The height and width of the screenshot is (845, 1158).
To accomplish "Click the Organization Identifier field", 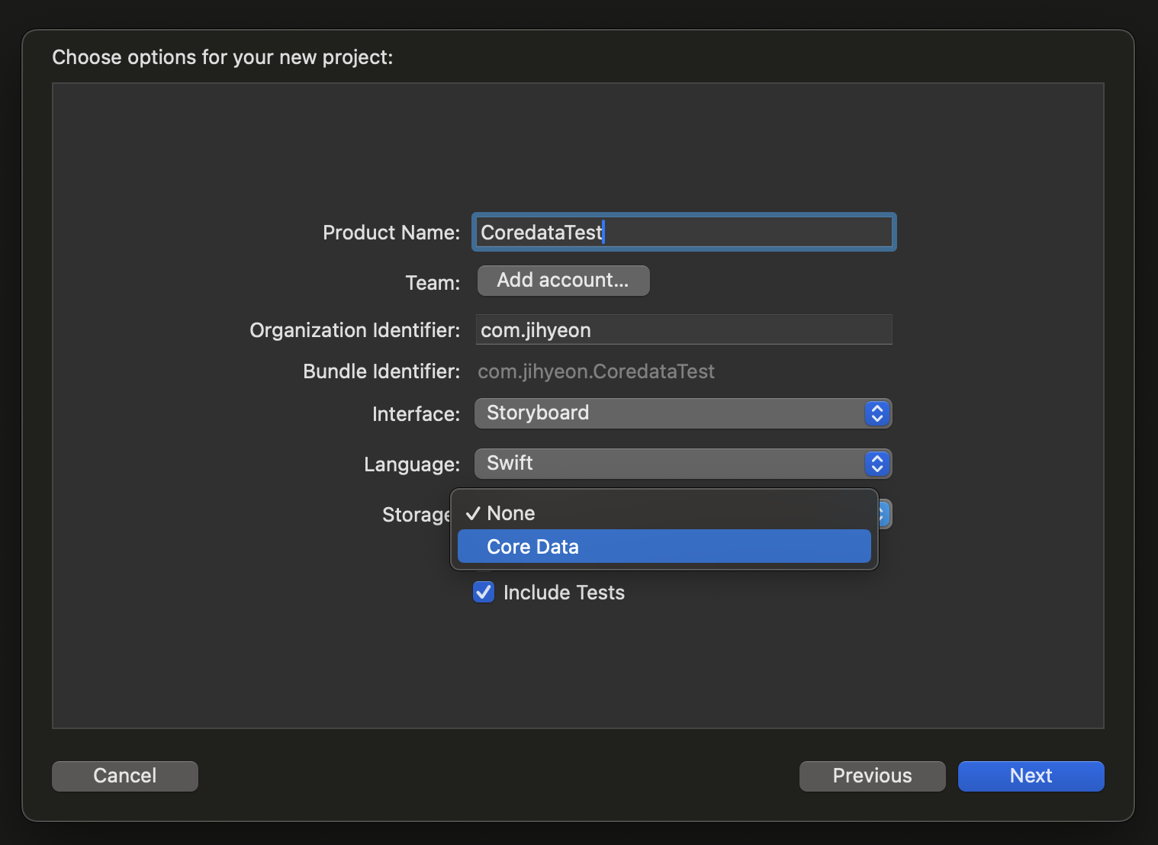I will click(684, 329).
